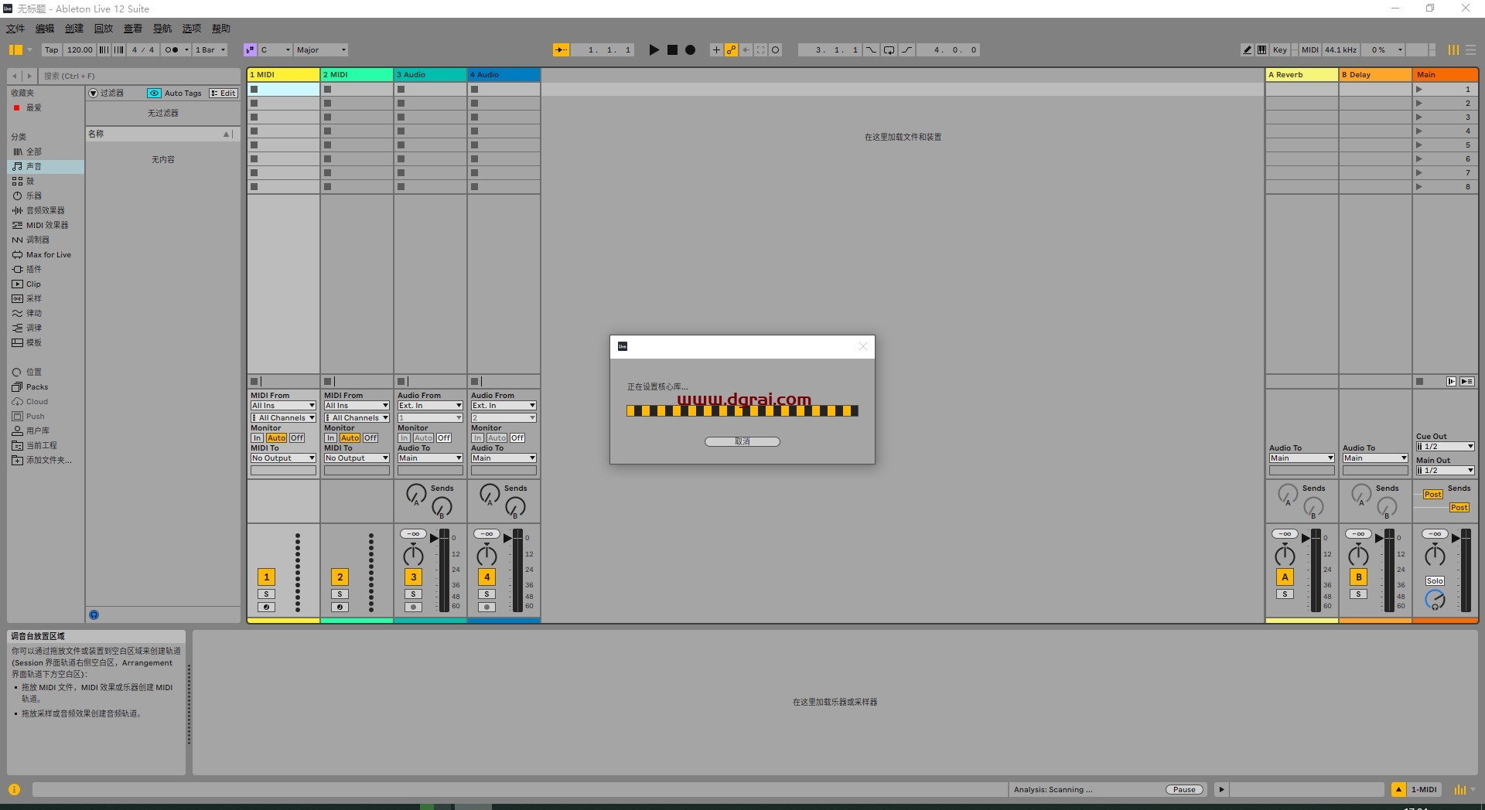The height and width of the screenshot is (810, 1485).
Task: Click the Arrangement Record button
Action: click(690, 49)
